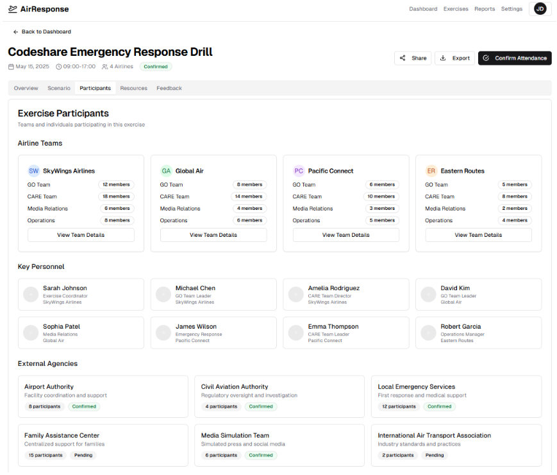557x475 pixels.
Task: Open the Emma Thompson personnel card
Action: tap(346, 333)
